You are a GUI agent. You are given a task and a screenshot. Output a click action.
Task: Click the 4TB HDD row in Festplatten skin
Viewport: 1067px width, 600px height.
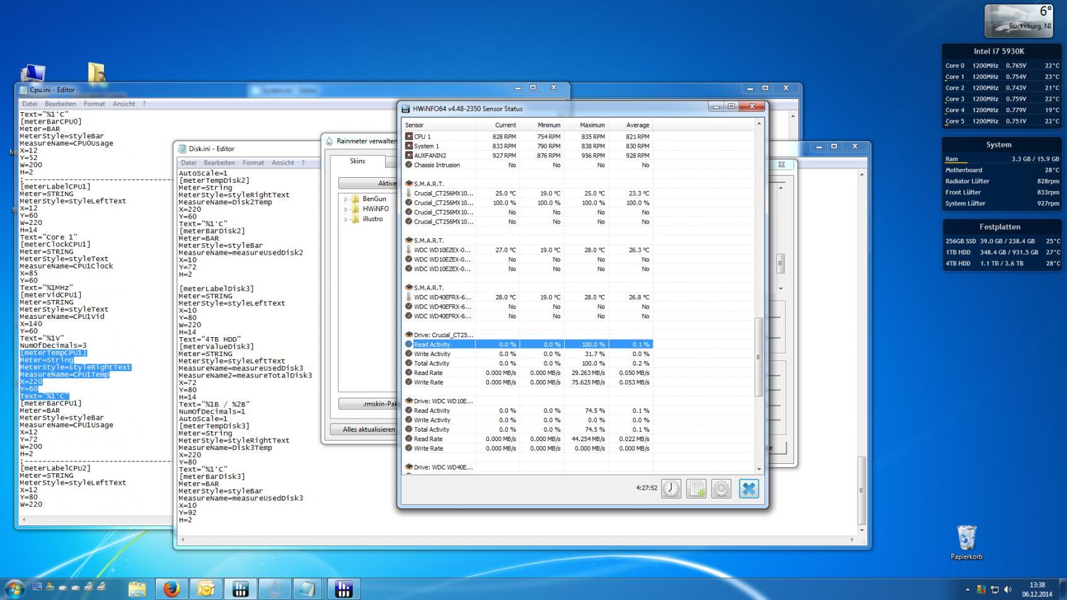coord(1001,263)
